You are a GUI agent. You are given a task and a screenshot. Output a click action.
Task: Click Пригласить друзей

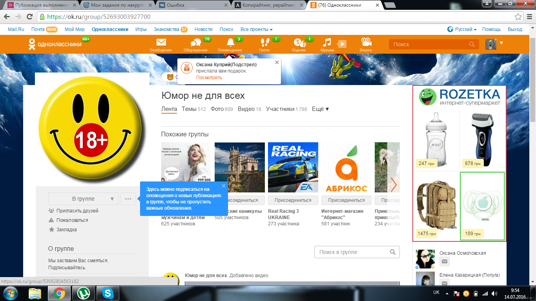click(77, 210)
